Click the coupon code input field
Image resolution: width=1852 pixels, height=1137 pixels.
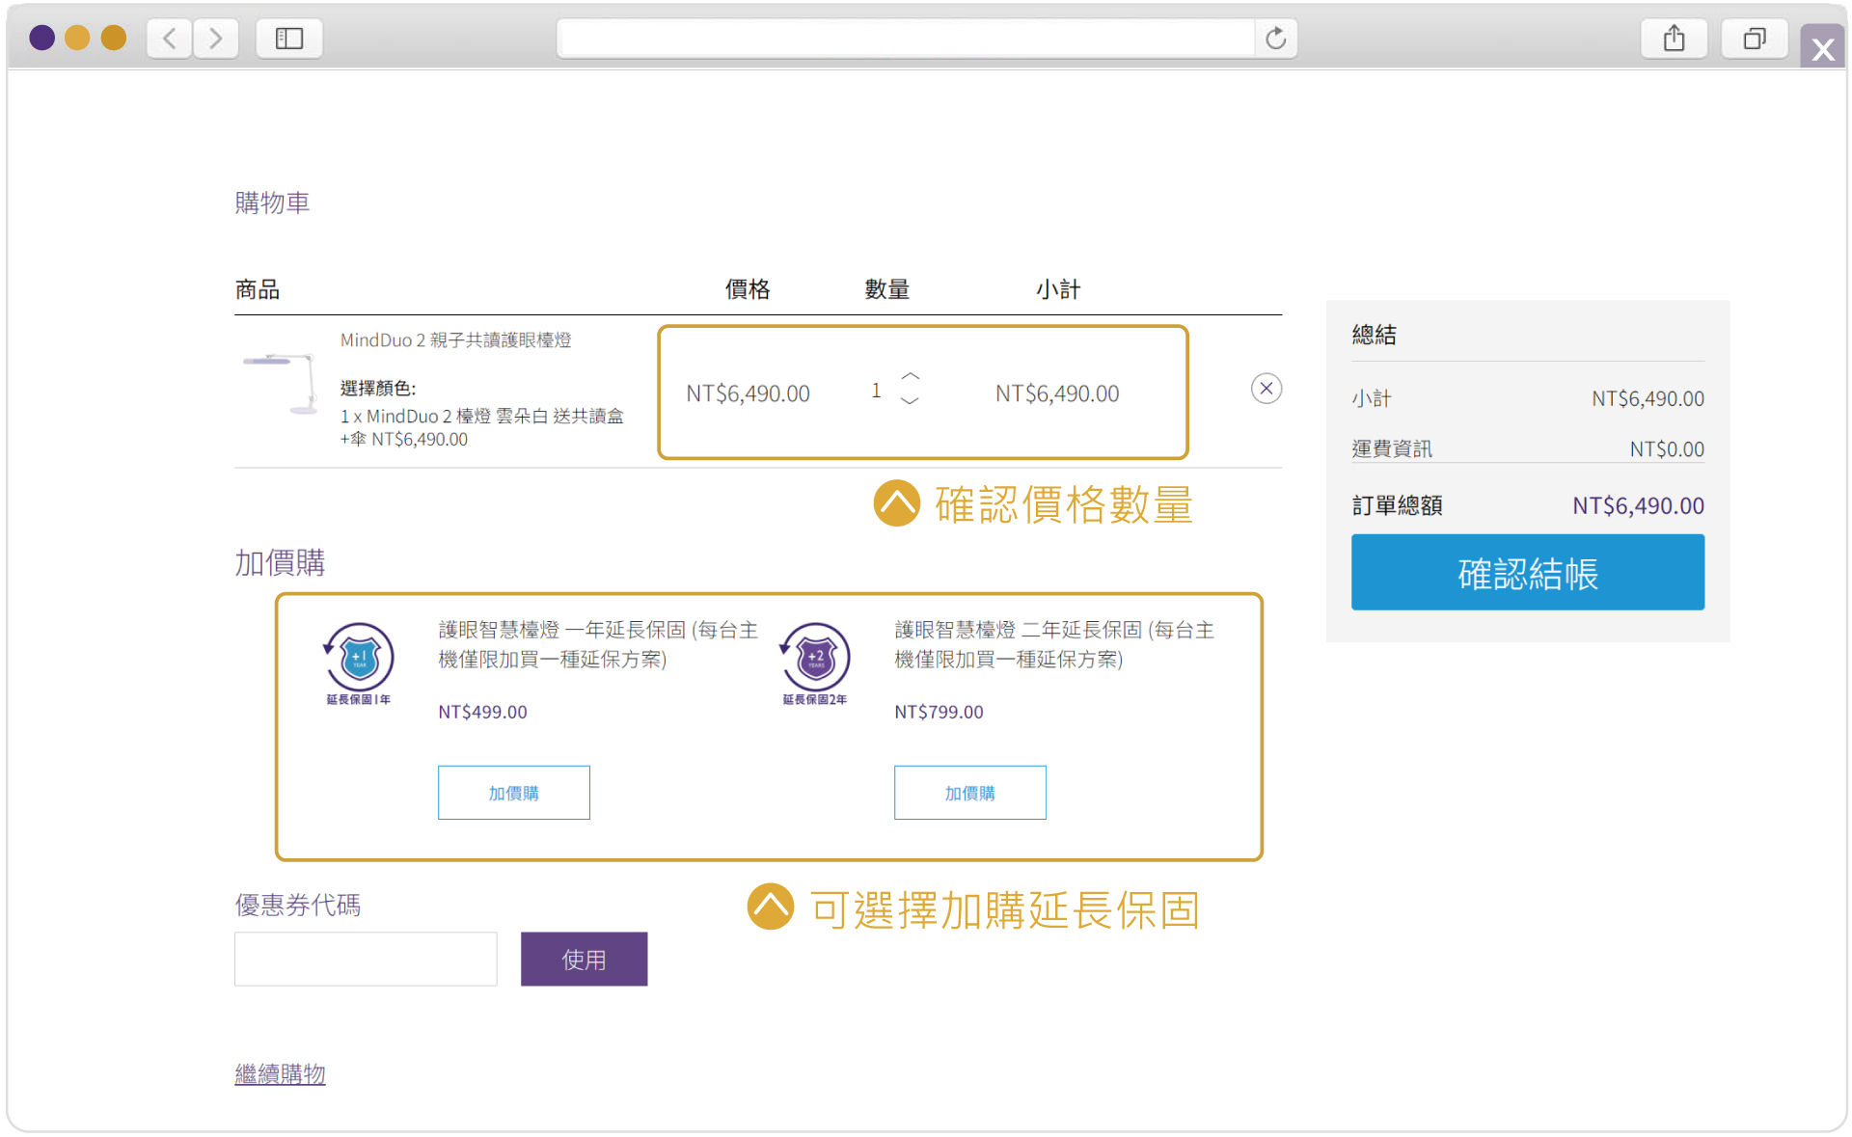pyautogui.click(x=366, y=960)
